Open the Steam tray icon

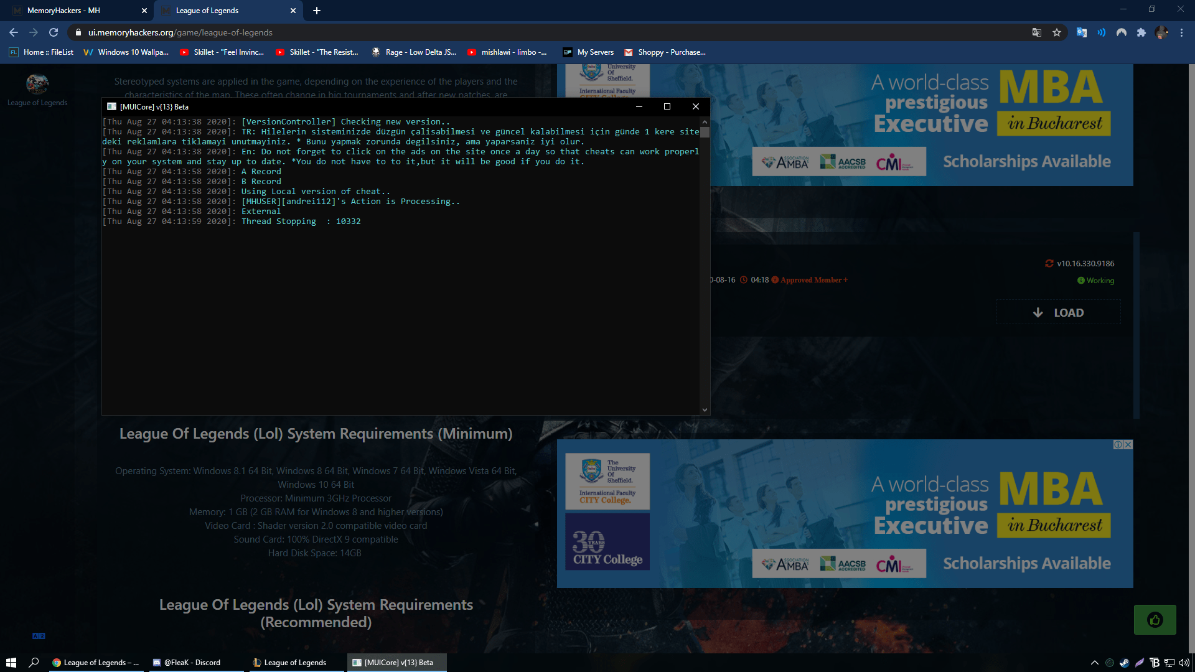coord(1124,663)
